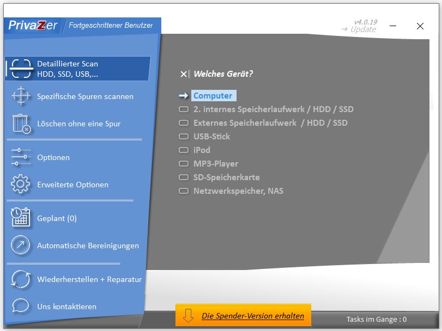Tick the radio box for Externes Speicherlaufwerk

coord(184,122)
